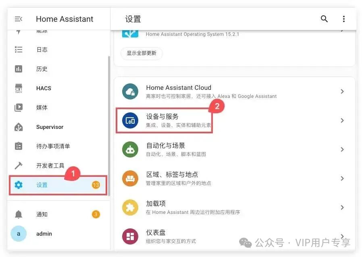
Task: Expand 自动化与场景 chevron arrow
Action: click(342, 149)
